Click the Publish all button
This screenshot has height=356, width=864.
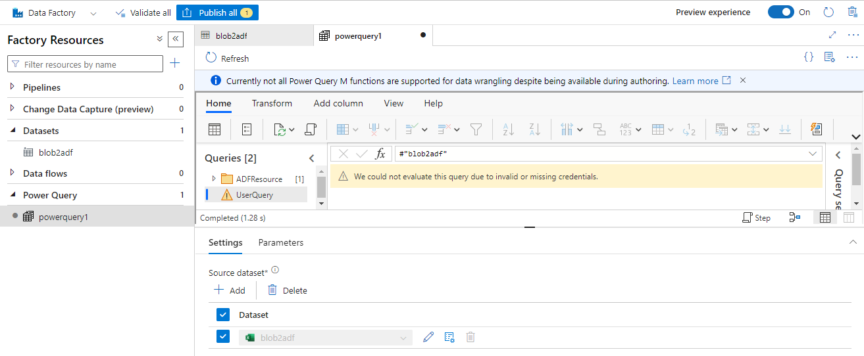pos(217,12)
